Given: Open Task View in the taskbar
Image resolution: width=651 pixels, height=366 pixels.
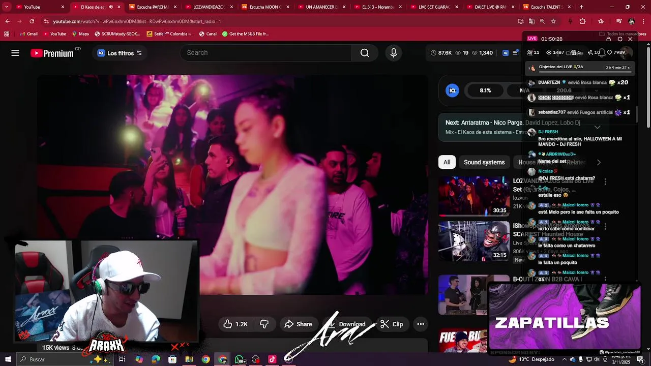Looking at the screenshot, I should click(122, 359).
